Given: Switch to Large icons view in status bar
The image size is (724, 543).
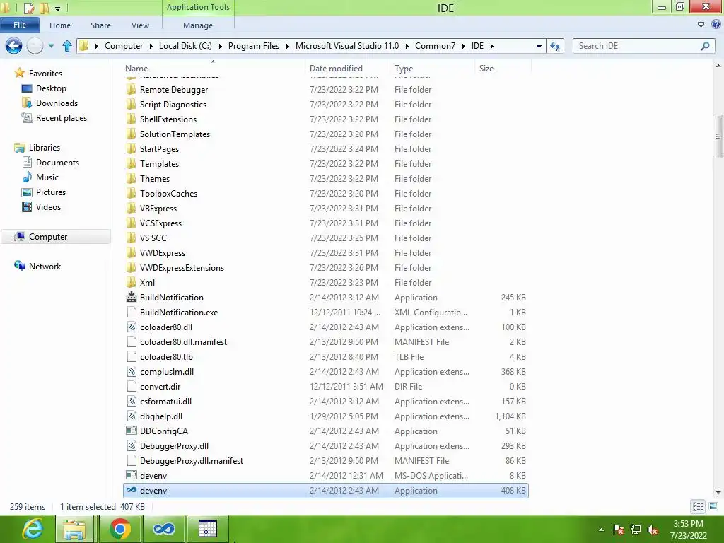Looking at the screenshot, I should pos(713,506).
